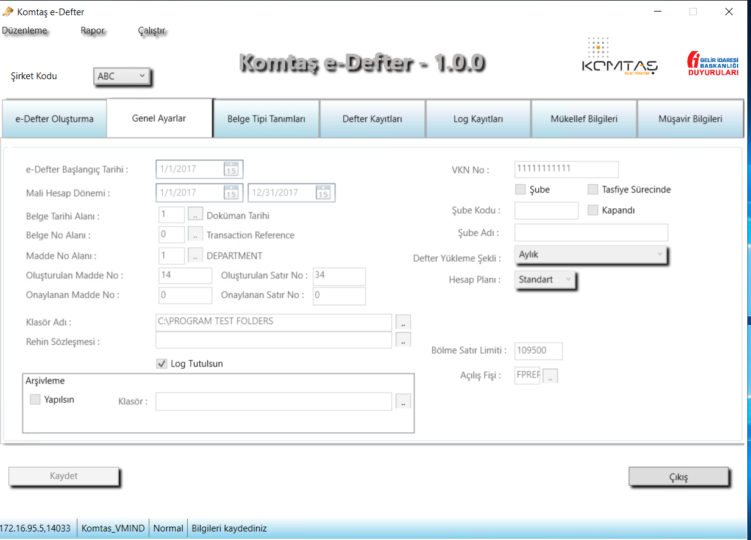The width and height of the screenshot is (751, 540).
Task: Click the Onaylanan Madde No field
Action: coord(185,295)
